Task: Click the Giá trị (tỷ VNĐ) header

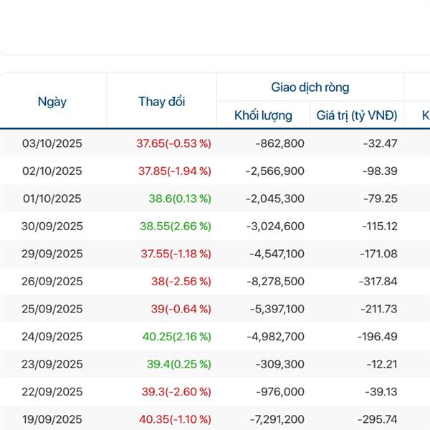Action: (357, 115)
